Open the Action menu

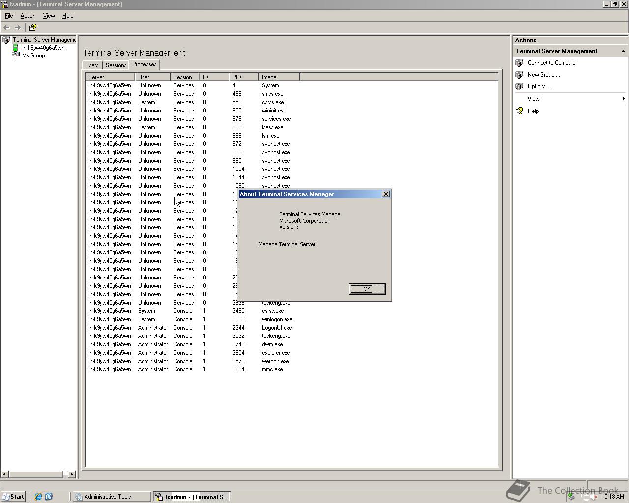click(x=28, y=16)
